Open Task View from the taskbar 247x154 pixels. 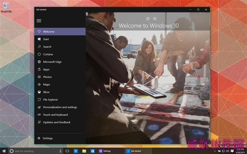point(67,151)
